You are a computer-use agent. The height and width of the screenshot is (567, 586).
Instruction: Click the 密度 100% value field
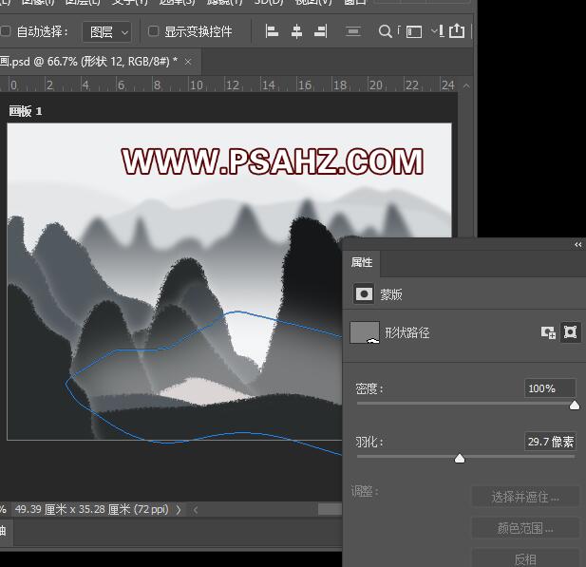pos(550,388)
